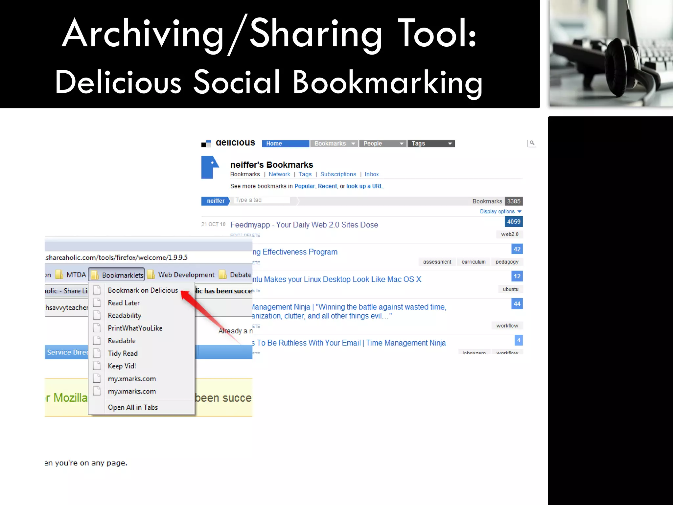The height and width of the screenshot is (505, 673).
Task: Select the Readability bookmarklet
Action: pos(125,316)
